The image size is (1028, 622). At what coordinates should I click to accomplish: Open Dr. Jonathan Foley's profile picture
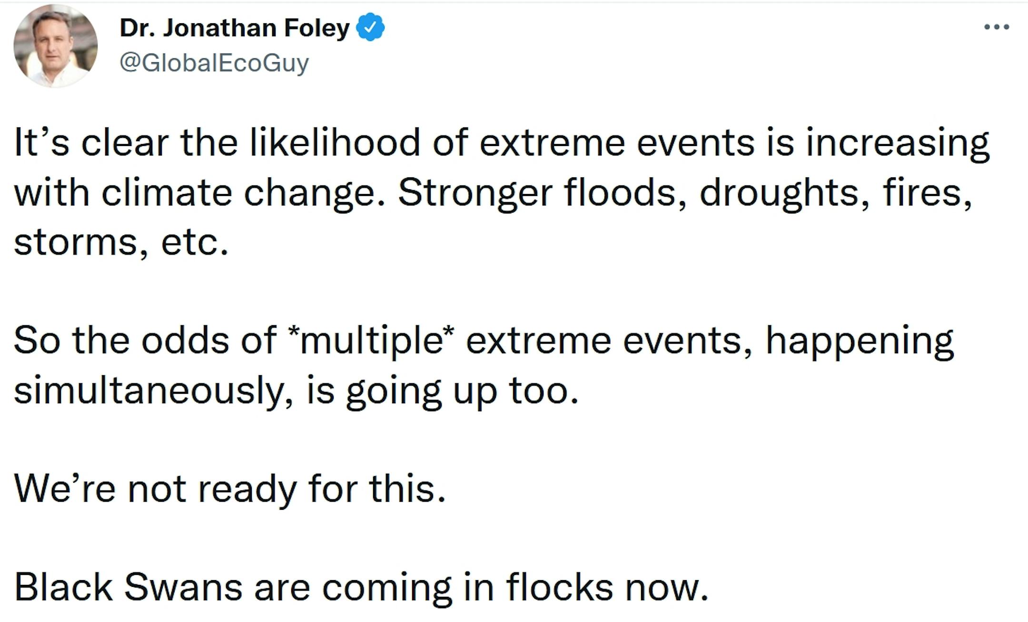[56, 46]
